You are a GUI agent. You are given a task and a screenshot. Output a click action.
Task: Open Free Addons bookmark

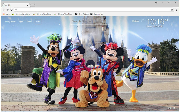coord(82,14)
